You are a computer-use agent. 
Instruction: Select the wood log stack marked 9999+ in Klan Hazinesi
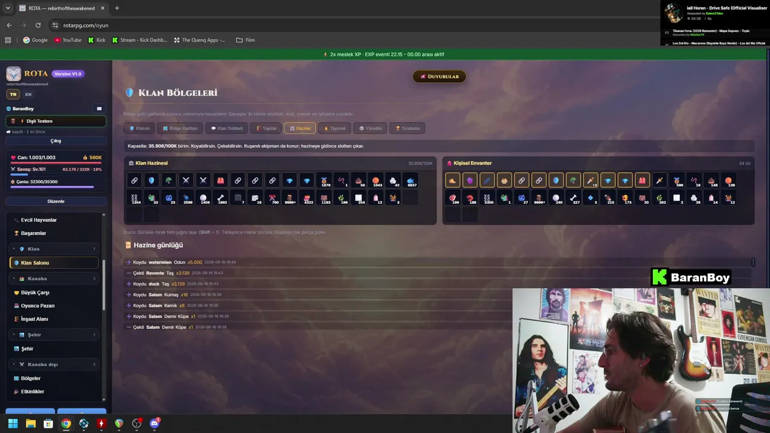click(x=290, y=198)
